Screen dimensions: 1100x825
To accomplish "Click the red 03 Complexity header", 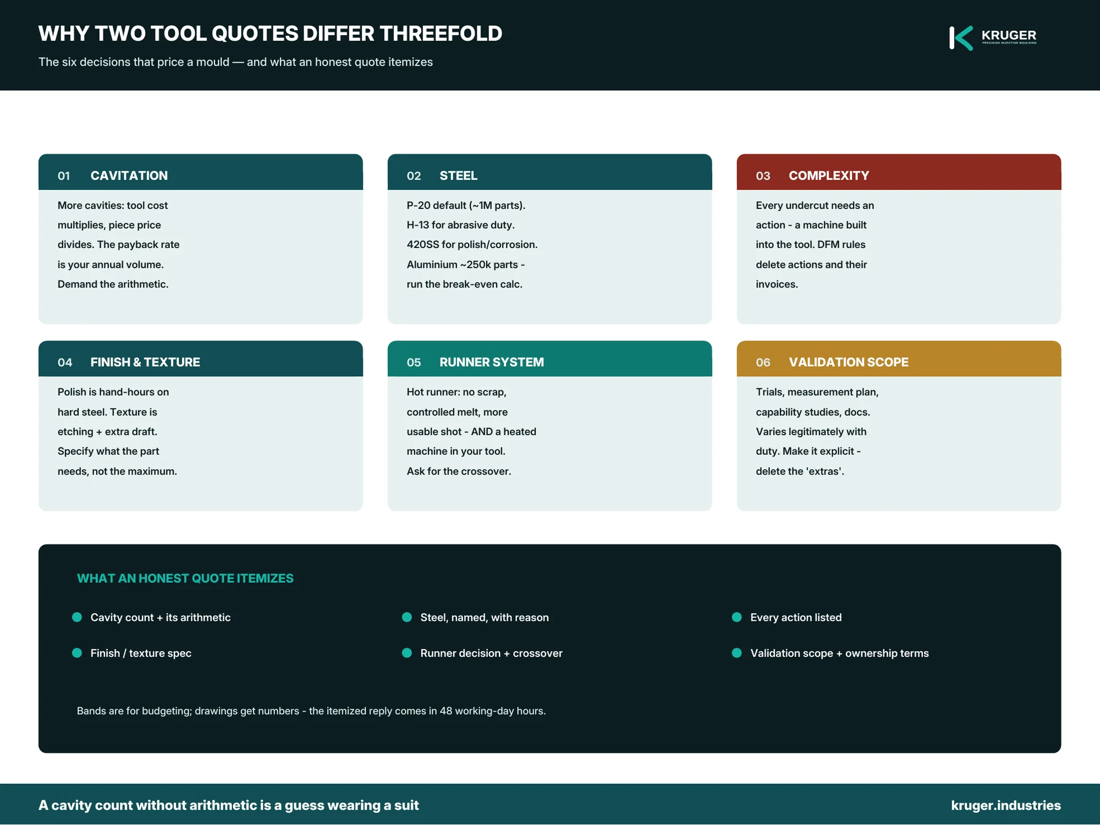I will (x=899, y=172).
